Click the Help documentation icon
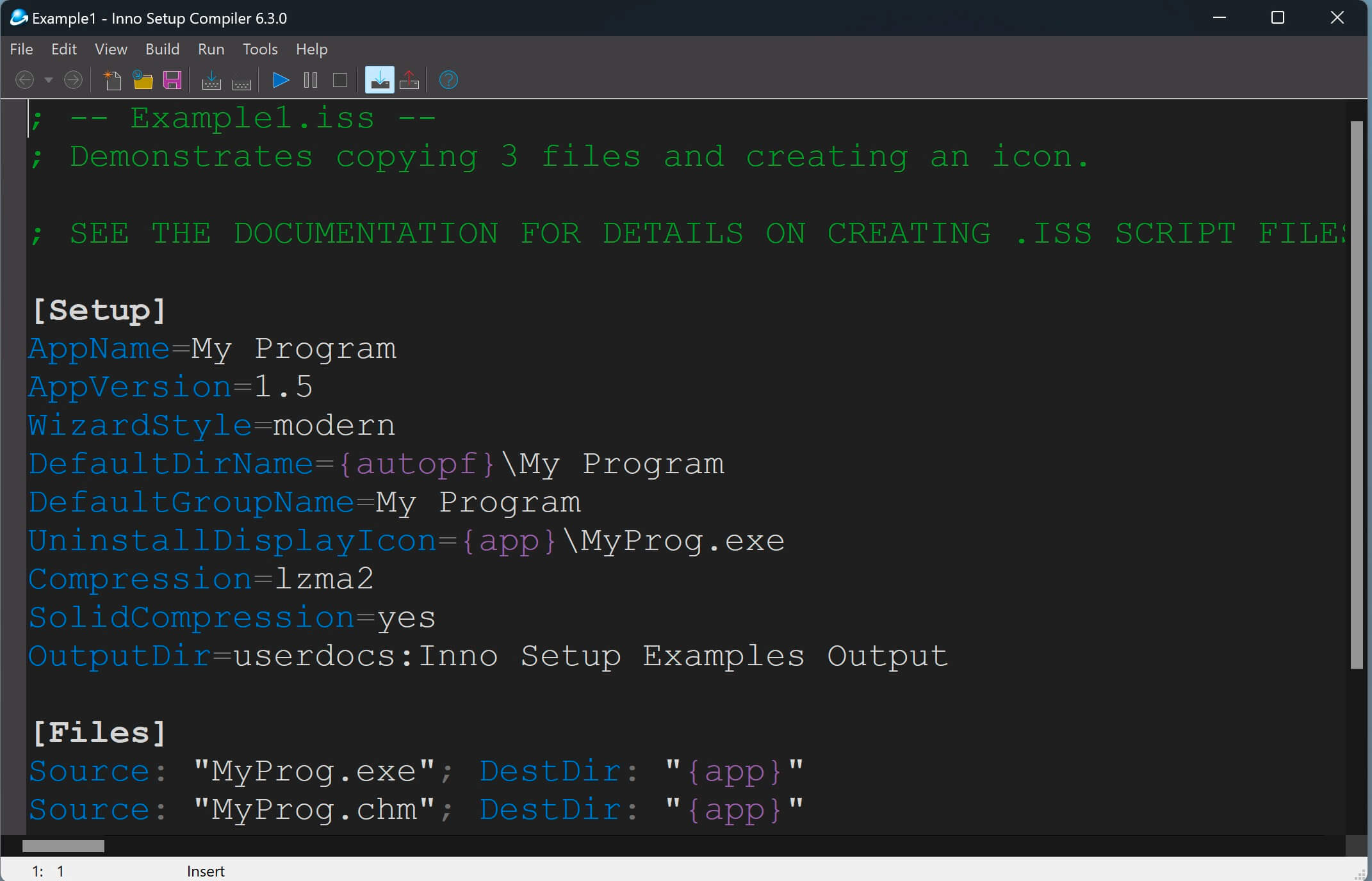Screen dimensions: 1372x881 tap(448, 80)
